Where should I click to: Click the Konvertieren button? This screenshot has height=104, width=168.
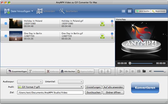click(145, 88)
